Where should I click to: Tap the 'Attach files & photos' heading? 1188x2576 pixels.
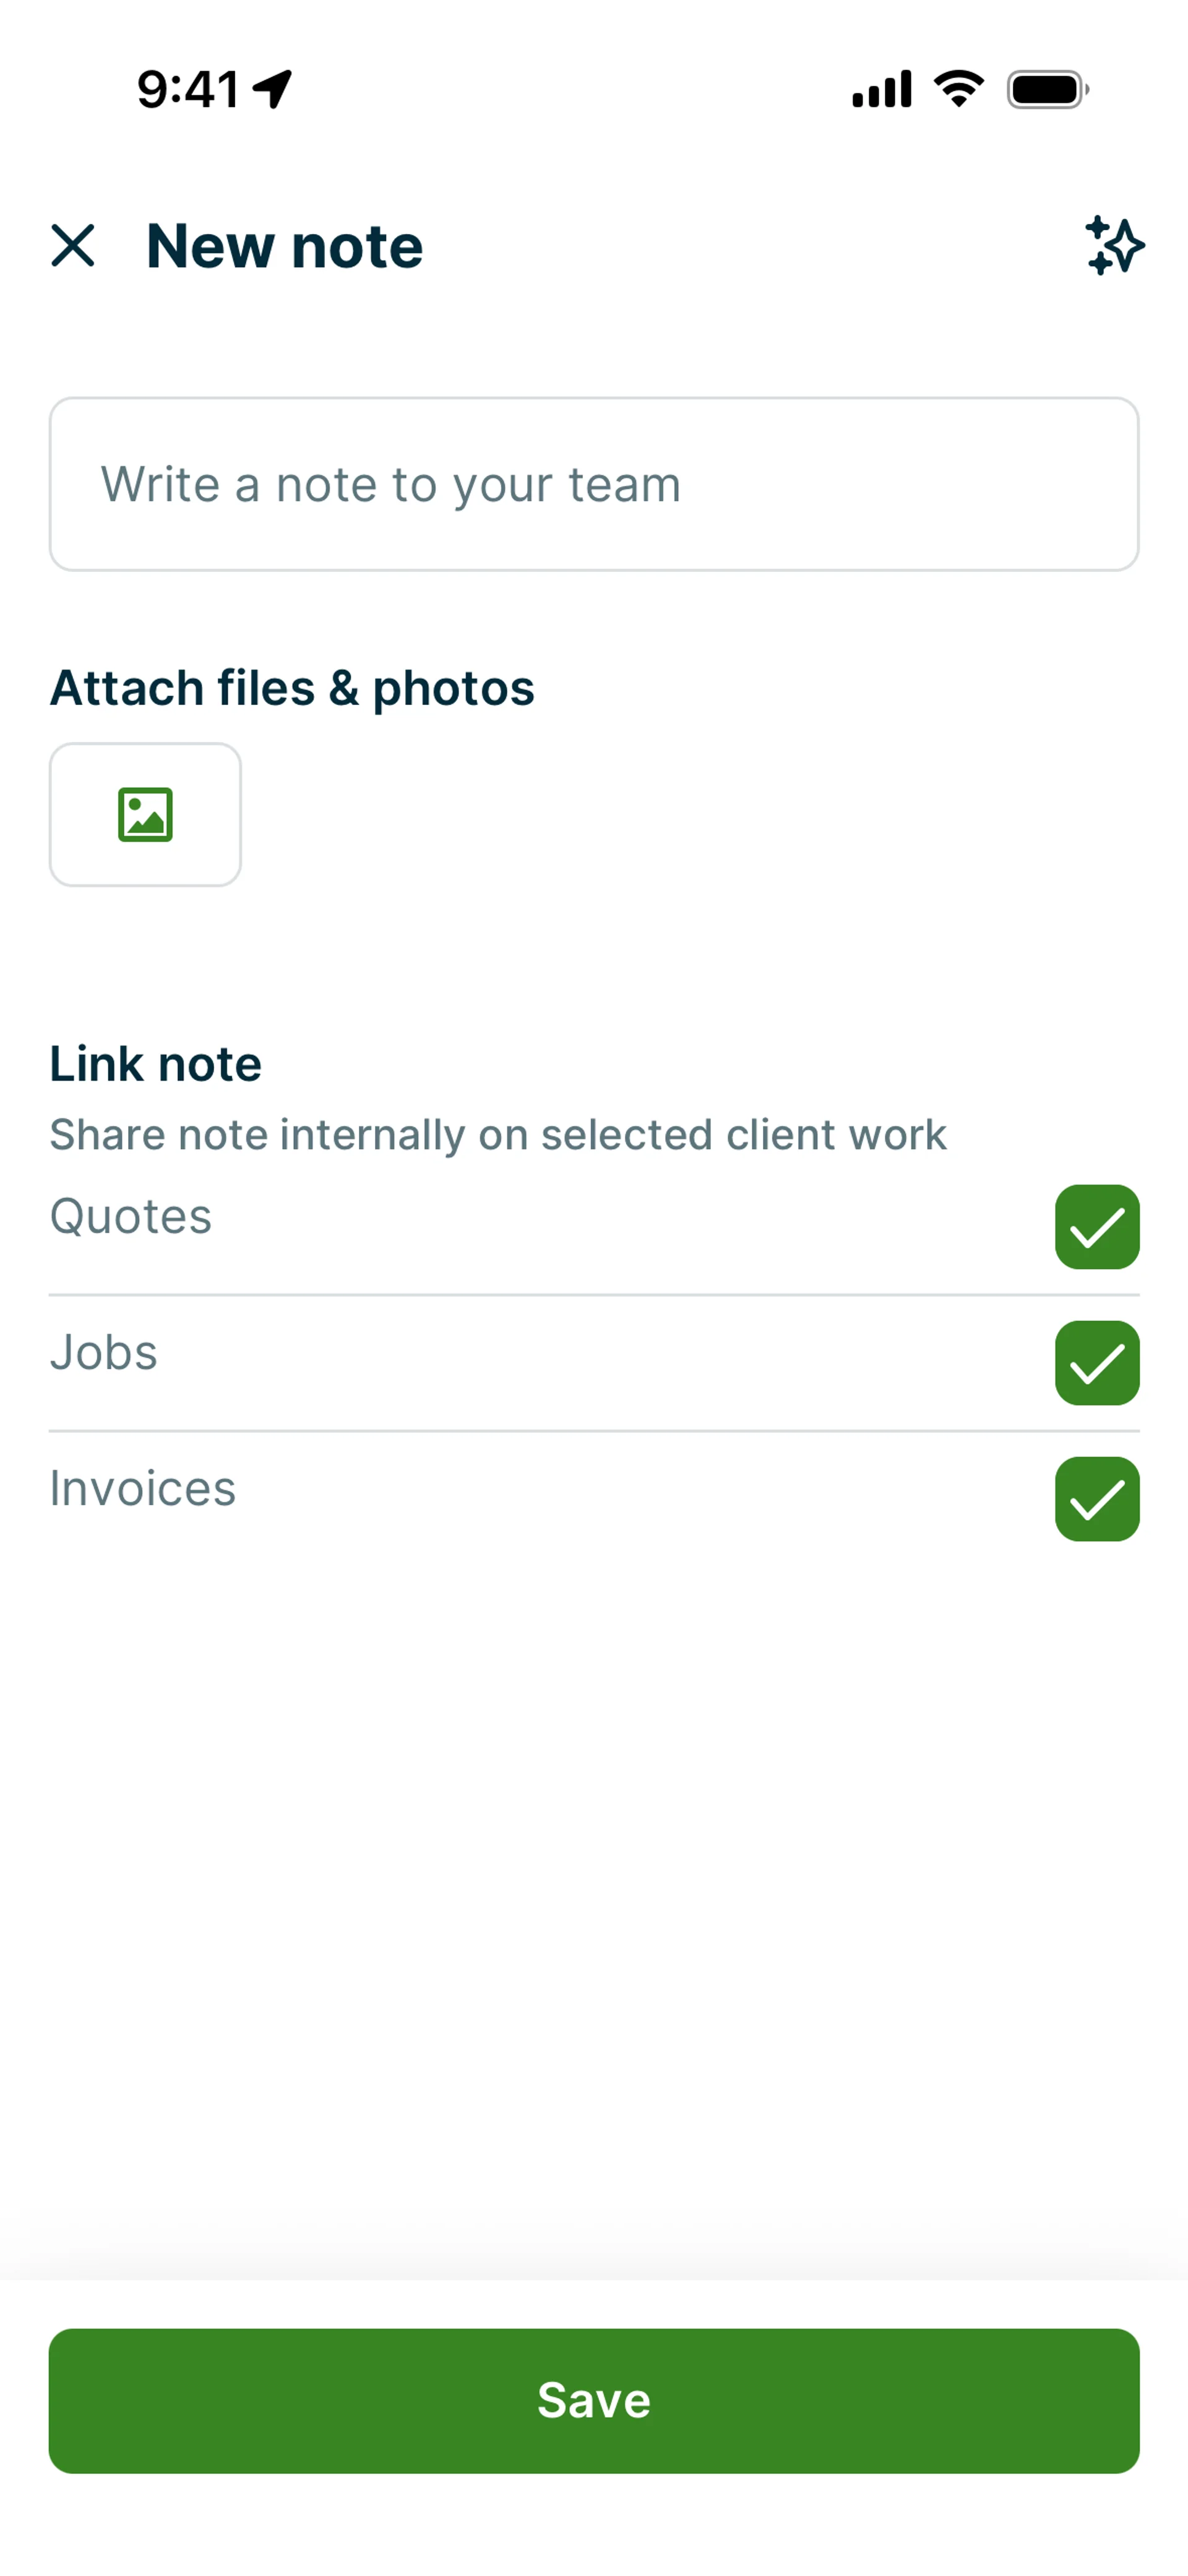tap(292, 688)
